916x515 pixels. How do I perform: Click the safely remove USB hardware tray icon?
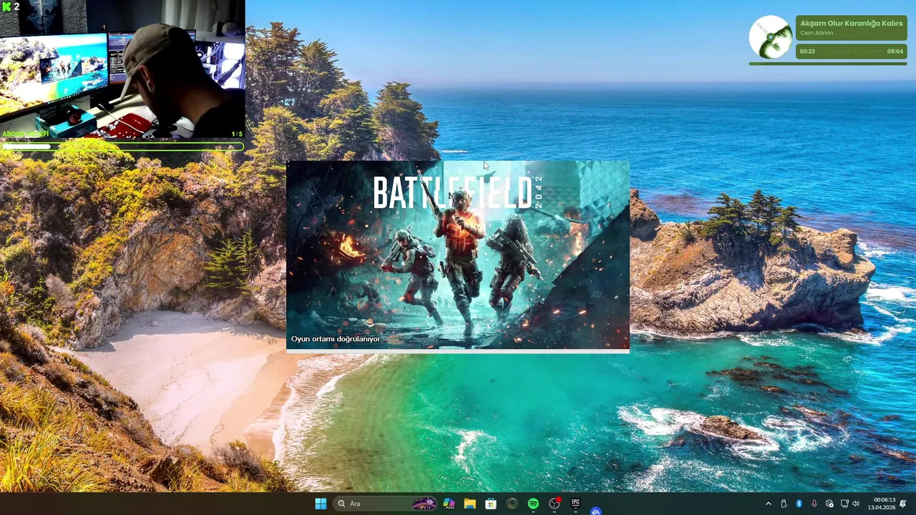784,504
